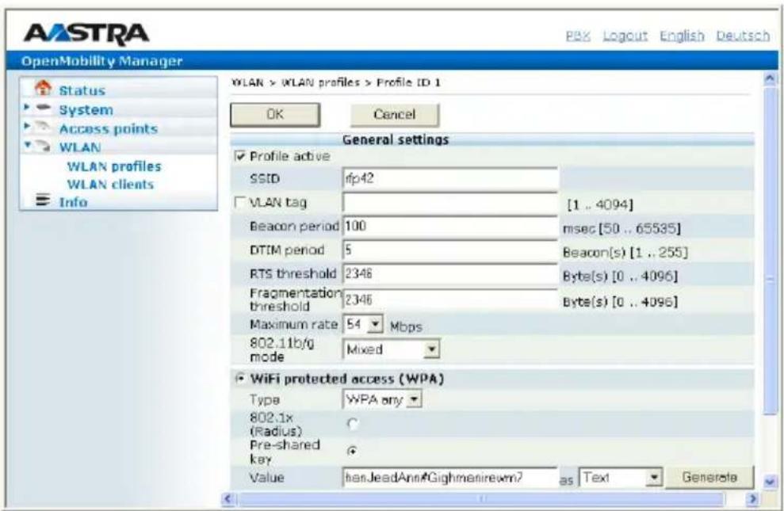Click the scroll down arrow
Screen dimensions: 784x511
tap(771, 482)
